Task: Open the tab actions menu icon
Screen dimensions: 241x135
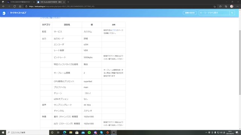Action: pos(3,2)
